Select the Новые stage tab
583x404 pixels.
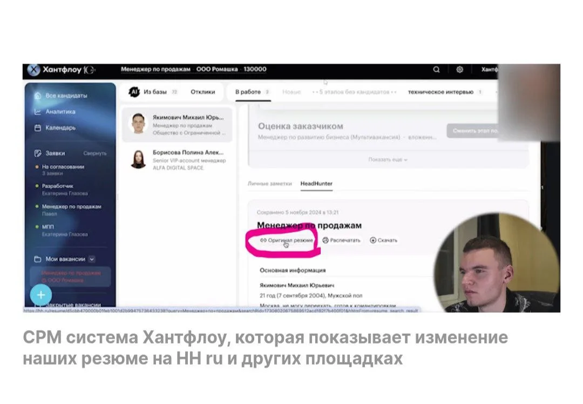coord(291,92)
